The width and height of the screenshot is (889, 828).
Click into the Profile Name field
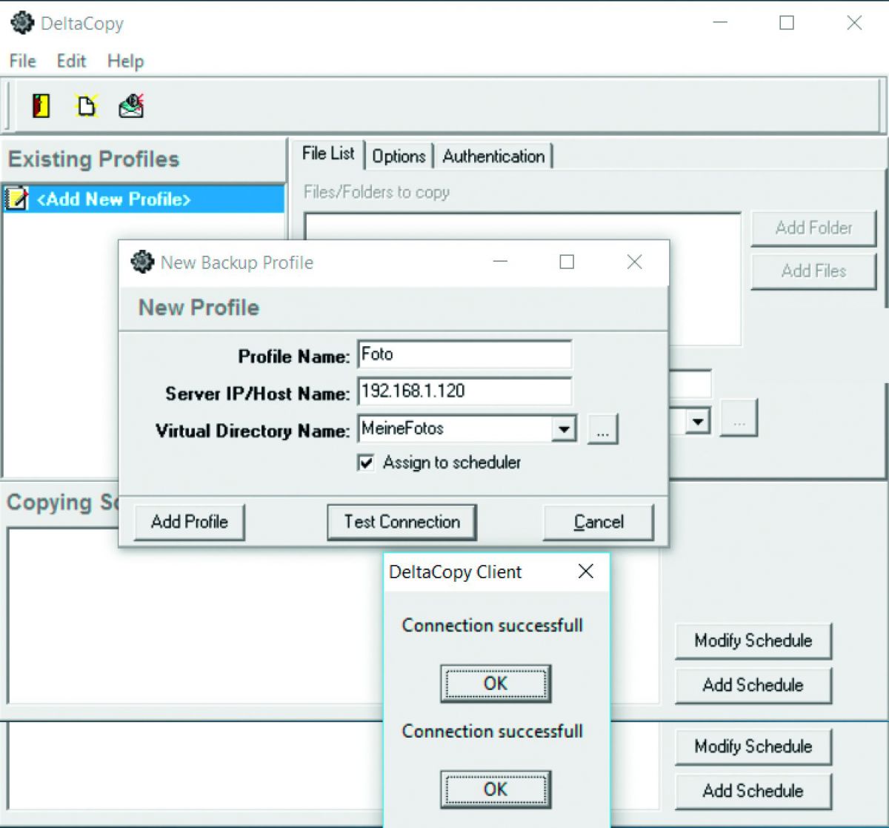click(x=465, y=354)
